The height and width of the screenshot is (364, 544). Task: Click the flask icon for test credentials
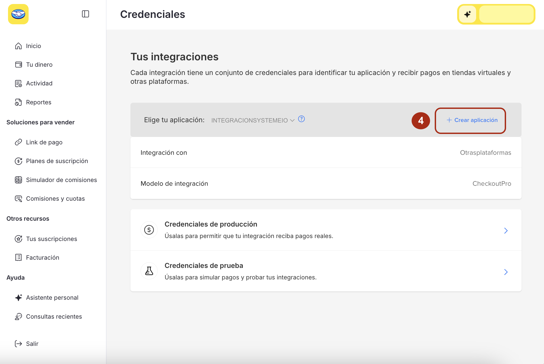click(149, 271)
